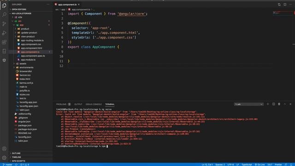Switch to the DEBUG CONSOLE panel tab
The width and height of the screenshot is (295, 166).
[x=94, y=104]
